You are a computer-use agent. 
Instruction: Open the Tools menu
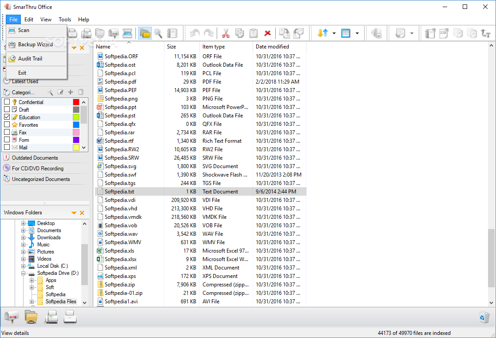(65, 19)
